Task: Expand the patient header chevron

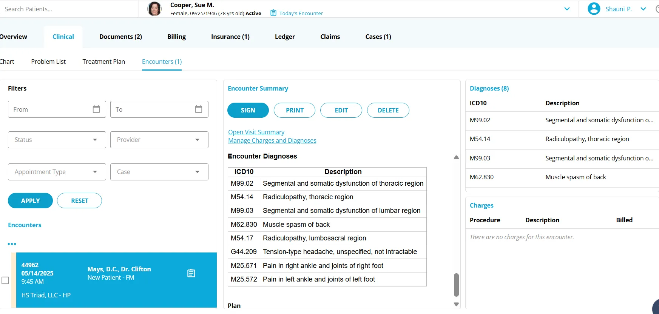Action: coord(567,9)
